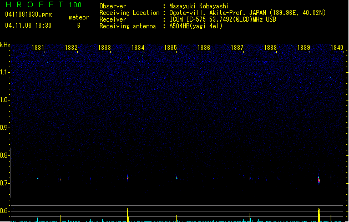Click the yellow power spike after 1839
This screenshot has width=349, height=222.
319,215
